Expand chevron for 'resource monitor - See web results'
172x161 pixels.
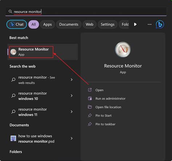click(x=71, y=80)
